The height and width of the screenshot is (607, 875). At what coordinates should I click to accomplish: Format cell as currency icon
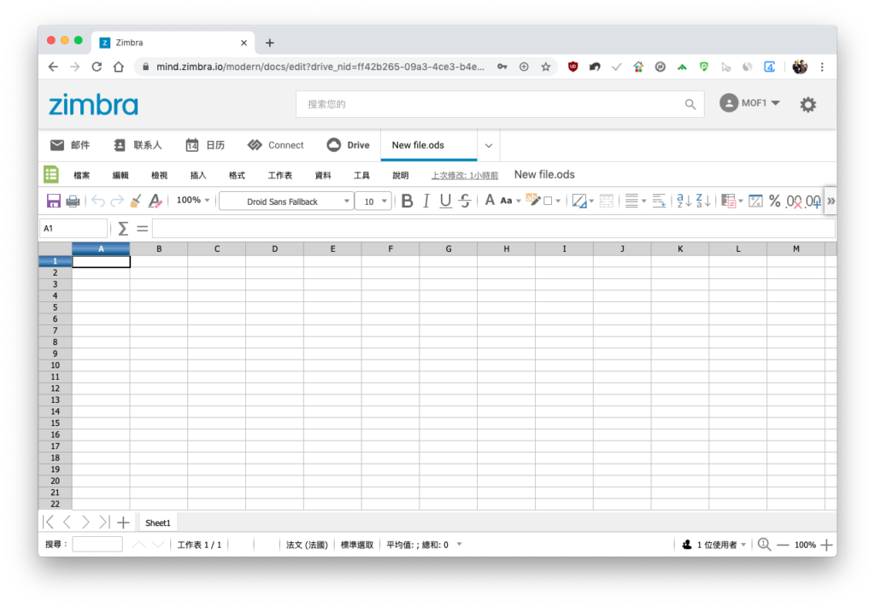755,201
